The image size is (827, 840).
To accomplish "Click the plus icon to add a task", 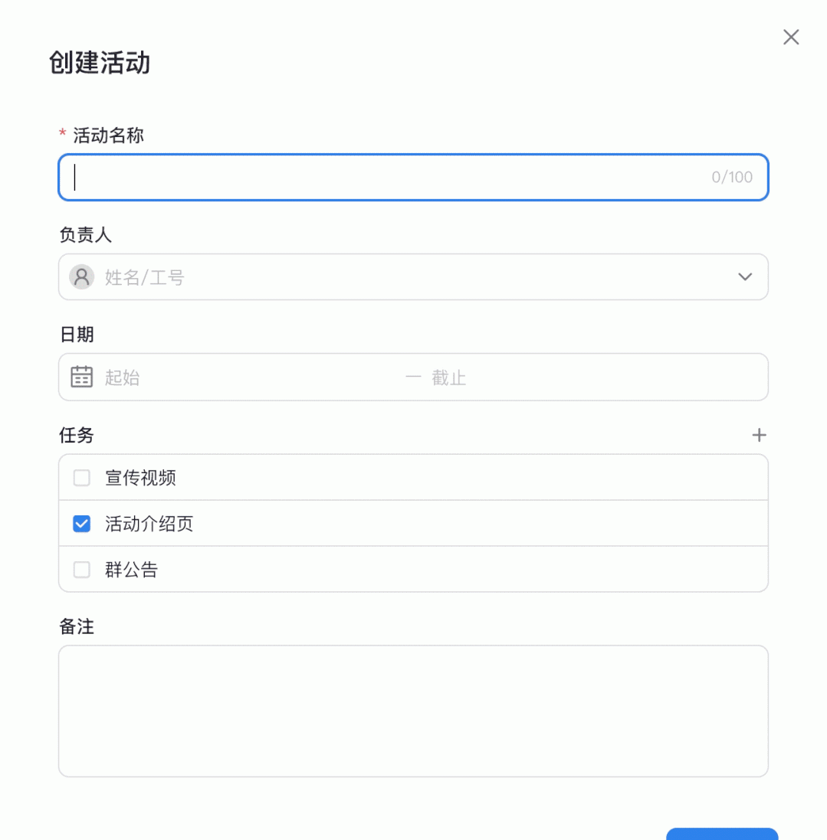I will (x=759, y=436).
